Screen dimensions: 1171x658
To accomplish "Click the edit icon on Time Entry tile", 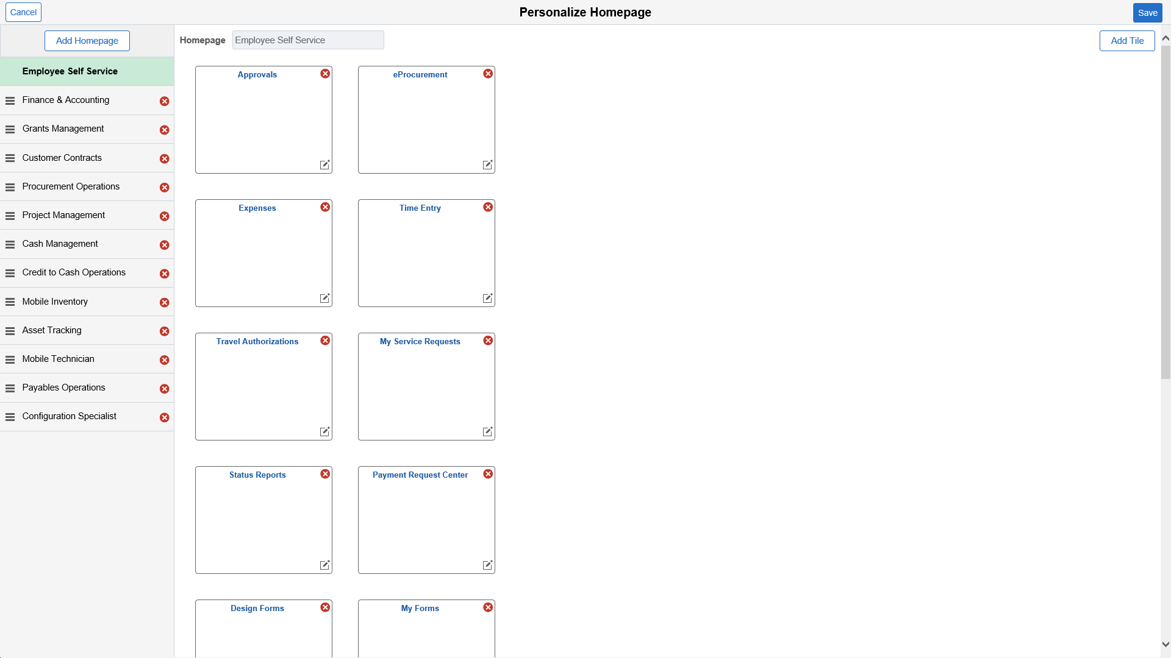I will (487, 298).
